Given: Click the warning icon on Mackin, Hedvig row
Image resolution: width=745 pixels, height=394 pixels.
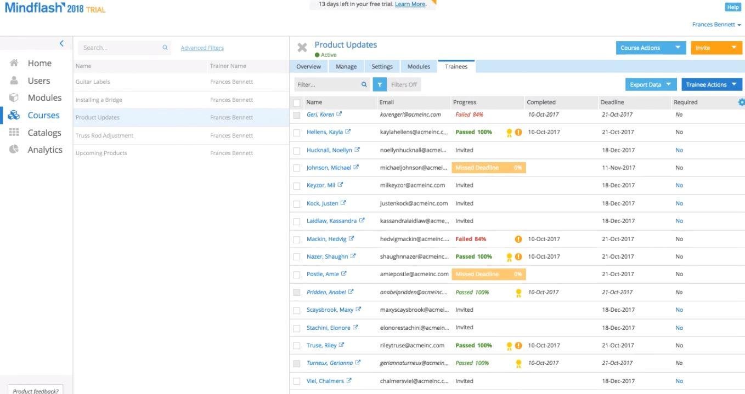Looking at the screenshot, I should coord(518,239).
